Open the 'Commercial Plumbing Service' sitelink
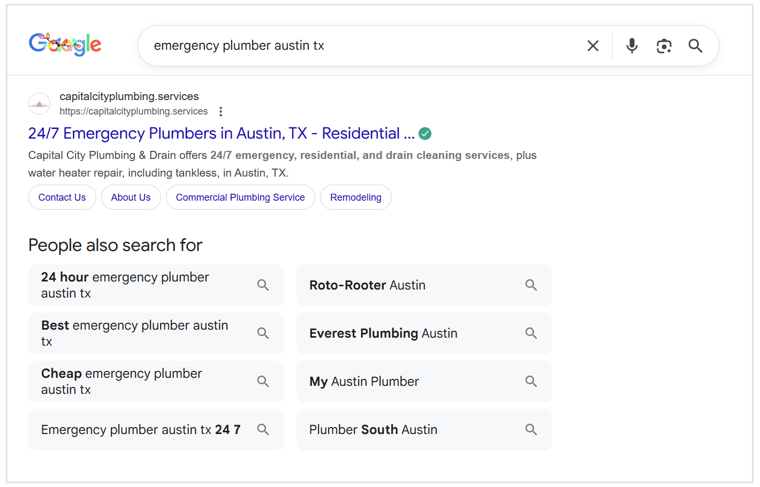Screen dimensions: 760x487 click(240, 197)
